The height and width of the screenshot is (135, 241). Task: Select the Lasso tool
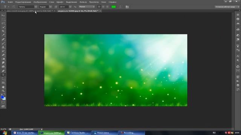[3, 23]
